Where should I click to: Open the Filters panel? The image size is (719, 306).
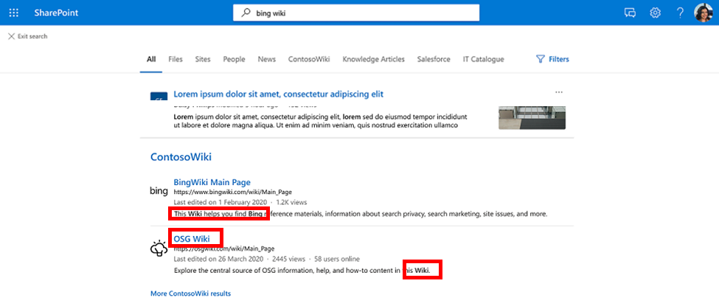(x=552, y=59)
